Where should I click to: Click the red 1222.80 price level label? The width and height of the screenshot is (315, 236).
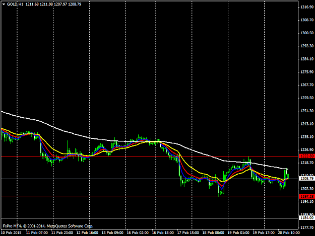(306, 156)
